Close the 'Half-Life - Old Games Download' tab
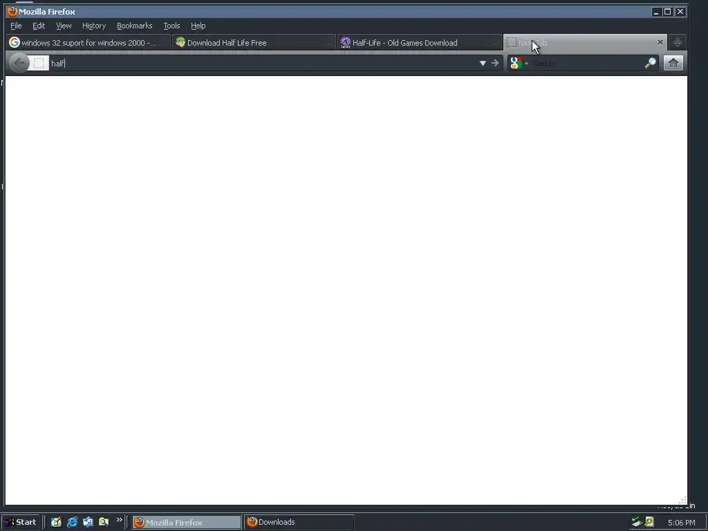Viewport: 708px width, 531px height. (x=494, y=42)
